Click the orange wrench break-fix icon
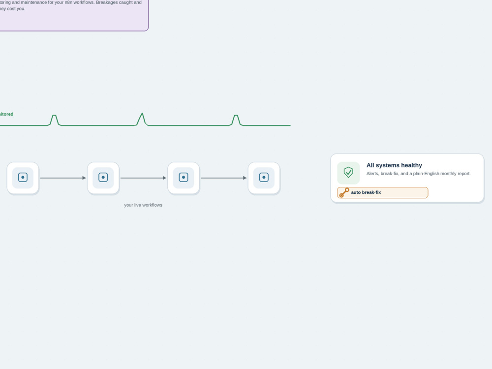Screen dimensions: 492x369 coord(344,192)
